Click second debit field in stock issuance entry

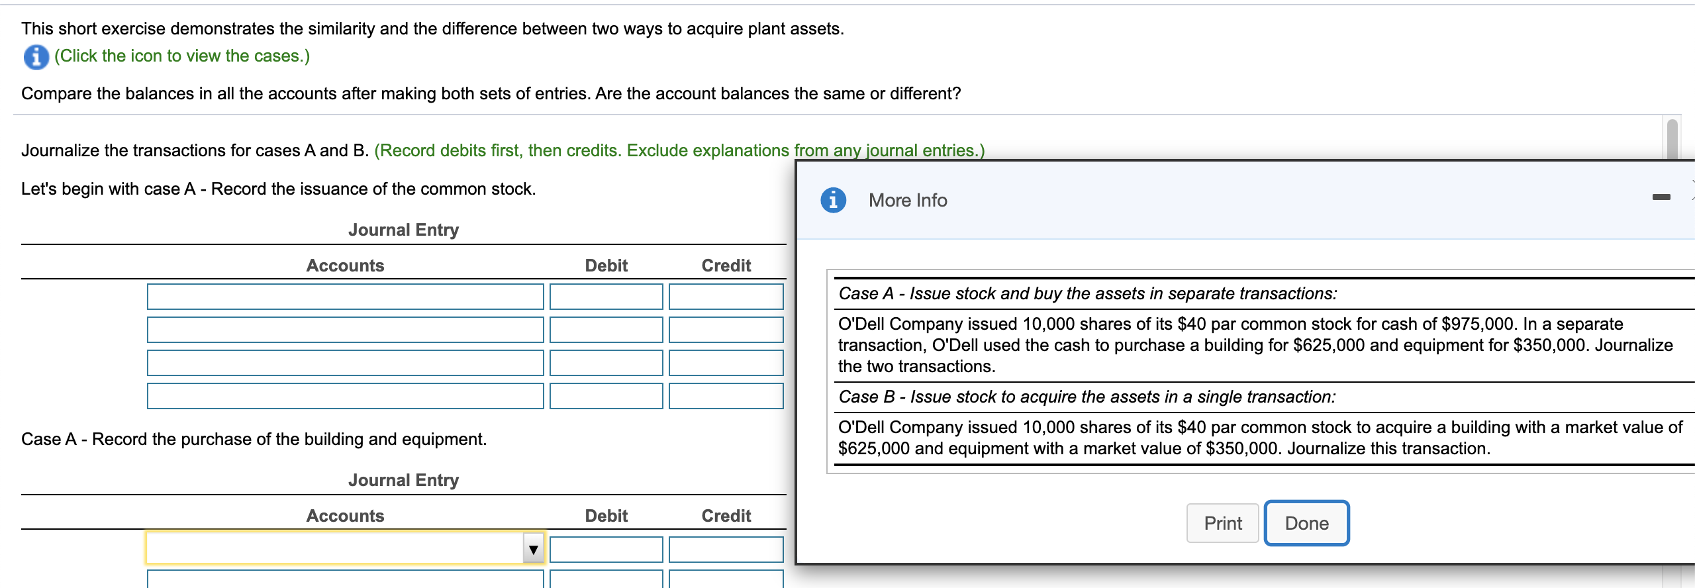click(x=606, y=330)
